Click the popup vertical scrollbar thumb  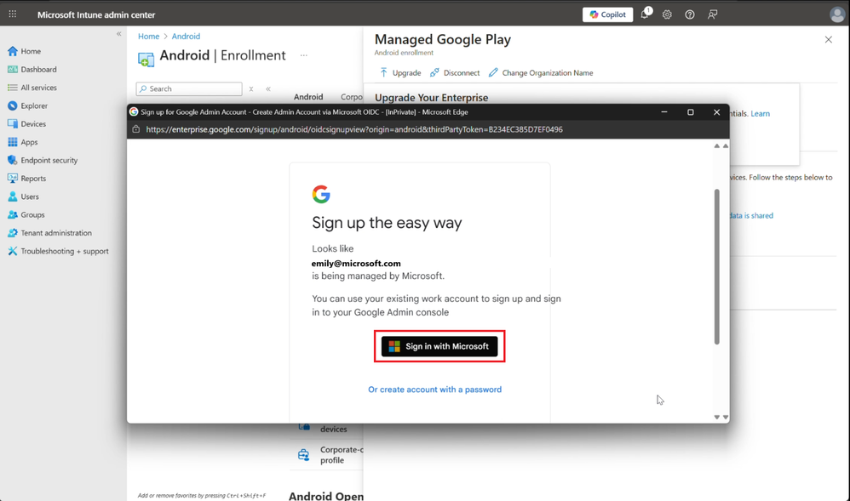click(x=716, y=266)
